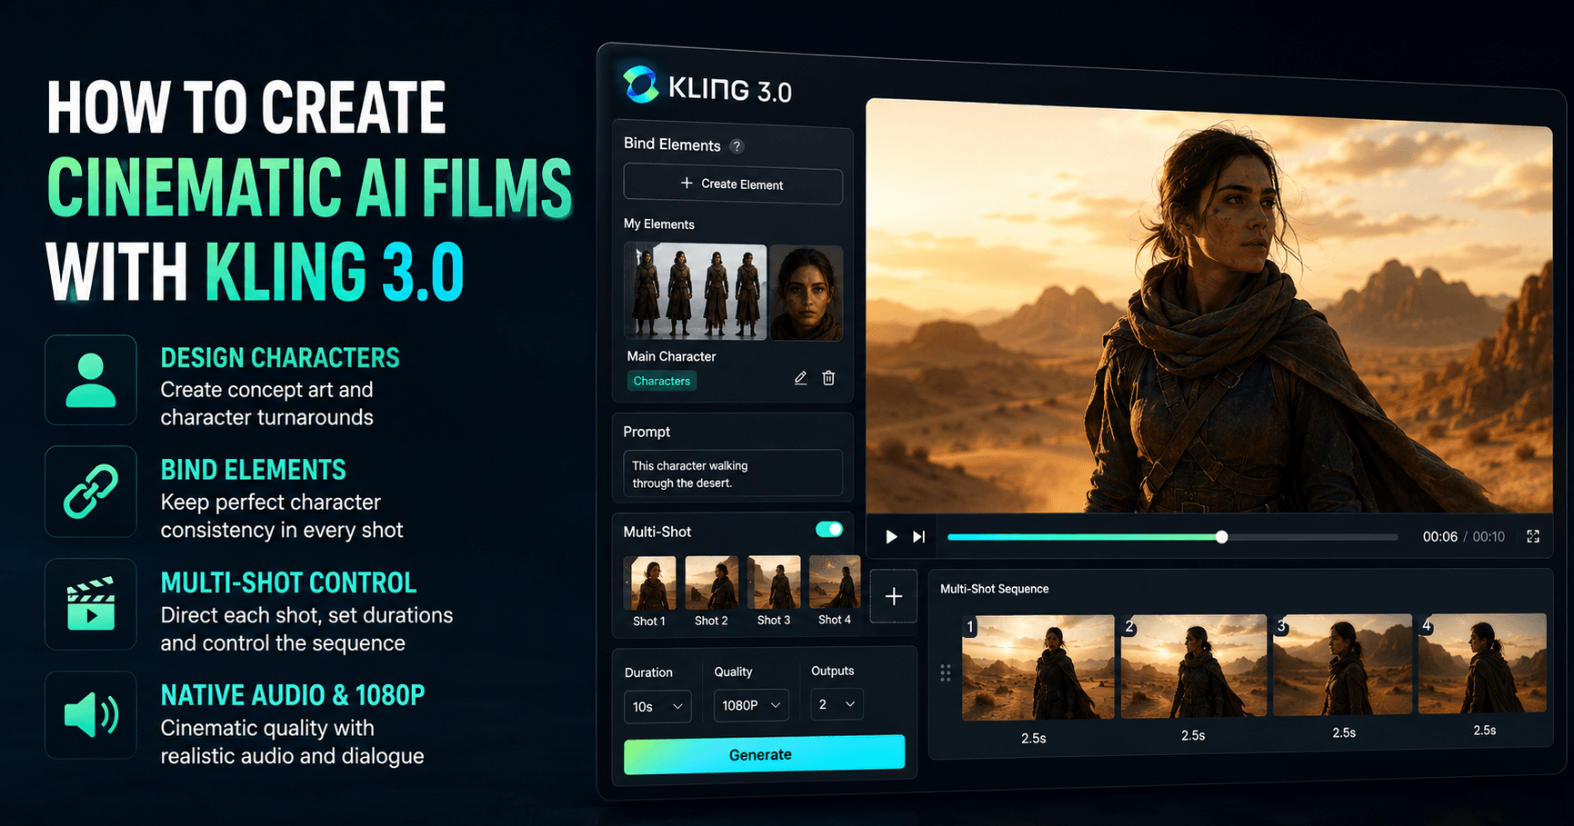Select the Shot 1 thumbnail
Viewport: 1574px width, 826px height.
(650, 582)
